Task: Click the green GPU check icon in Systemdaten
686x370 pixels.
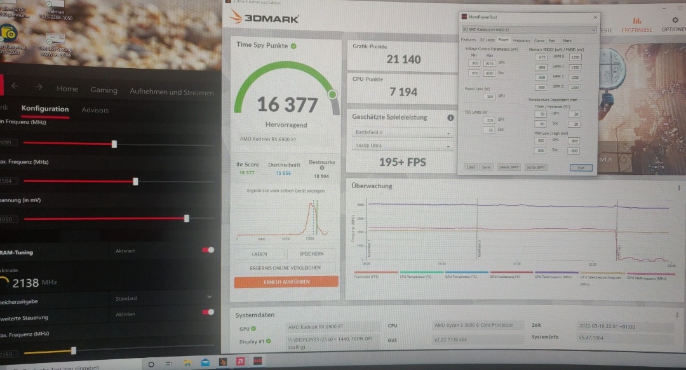Action: [253, 329]
